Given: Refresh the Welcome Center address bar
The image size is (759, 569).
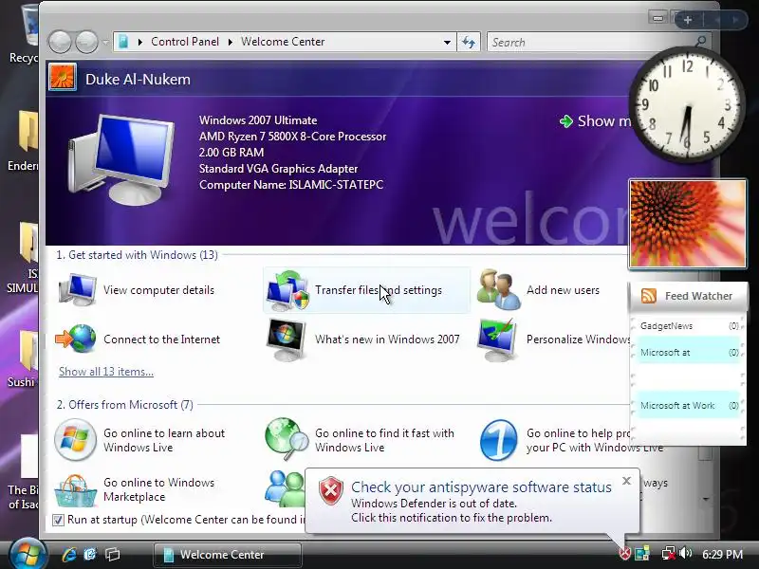Looking at the screenshot, I should pyautogui.click(x=469, y=42).
